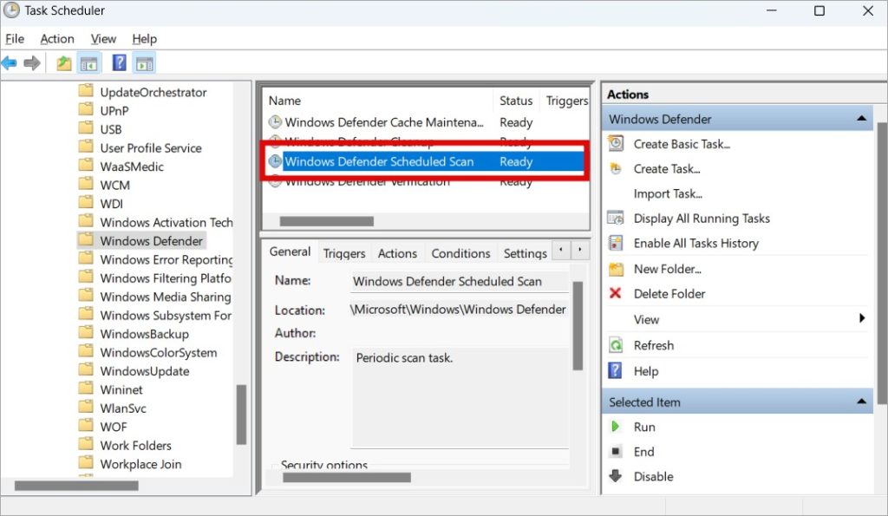888x516 pixels.
Task: Click the Triggers column header
Action: pos(566,101)
